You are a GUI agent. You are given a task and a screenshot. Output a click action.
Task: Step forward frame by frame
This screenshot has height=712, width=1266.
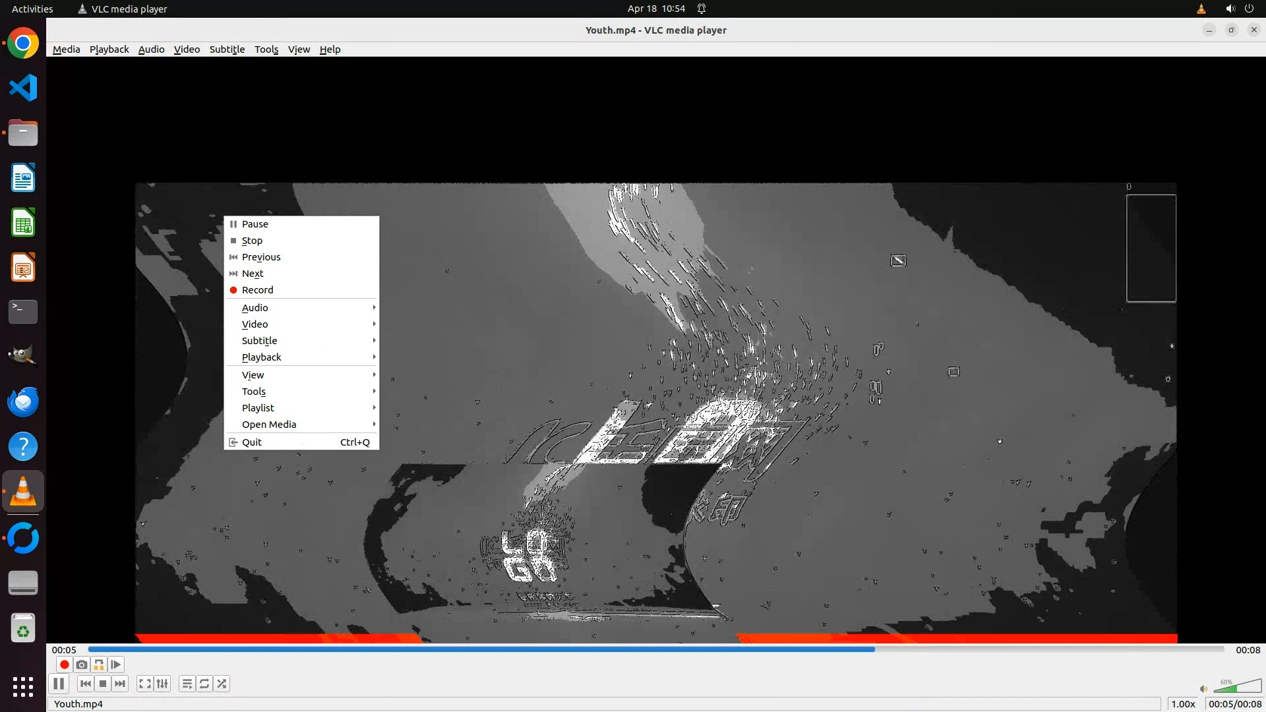tap(116, 665)
